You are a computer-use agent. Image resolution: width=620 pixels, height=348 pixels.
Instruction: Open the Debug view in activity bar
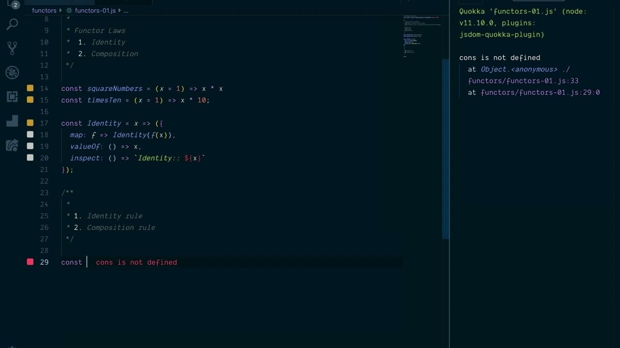12,72
